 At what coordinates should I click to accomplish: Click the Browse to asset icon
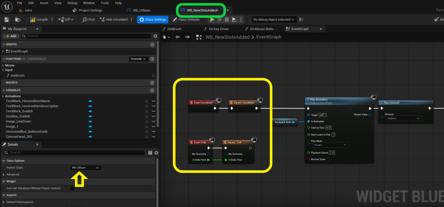tap(17, 19)
